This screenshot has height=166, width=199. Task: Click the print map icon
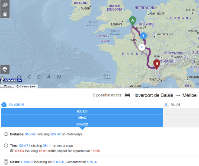pos(5,69)
